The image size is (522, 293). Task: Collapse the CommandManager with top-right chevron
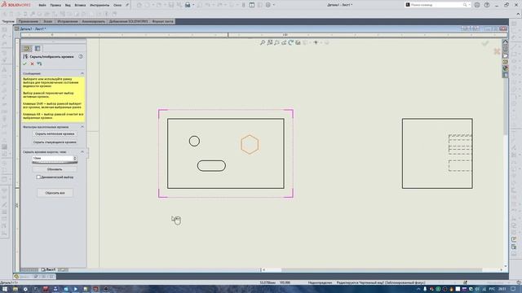click(518, 14)
